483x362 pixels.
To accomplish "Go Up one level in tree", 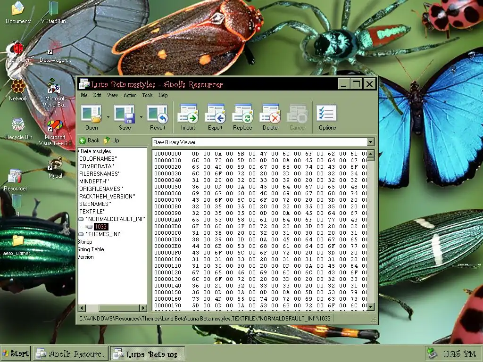I will [x=111, y=140].
